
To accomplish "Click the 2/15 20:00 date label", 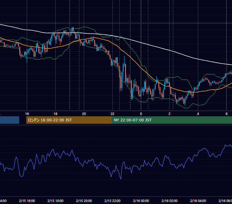I will (x=84, y=201).
